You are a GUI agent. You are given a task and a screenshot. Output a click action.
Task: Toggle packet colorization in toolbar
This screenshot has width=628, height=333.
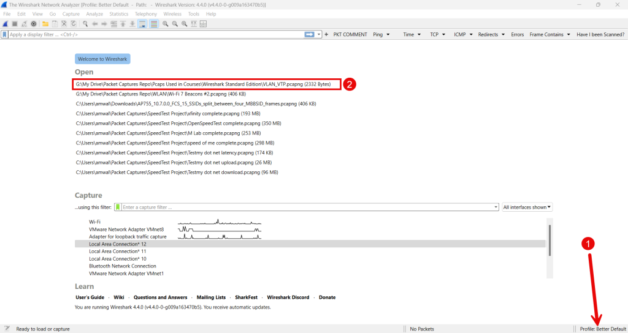pyautogui.click(x=154, y=24)
